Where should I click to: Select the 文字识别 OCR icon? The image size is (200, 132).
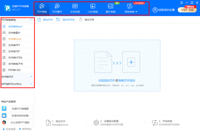(x=75, y=6)
